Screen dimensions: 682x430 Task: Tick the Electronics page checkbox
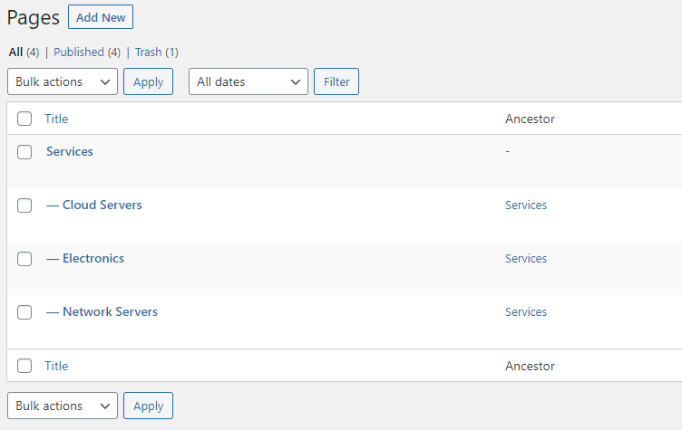[24, 259]
